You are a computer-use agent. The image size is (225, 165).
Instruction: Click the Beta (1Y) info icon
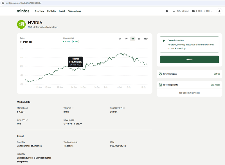27,120
